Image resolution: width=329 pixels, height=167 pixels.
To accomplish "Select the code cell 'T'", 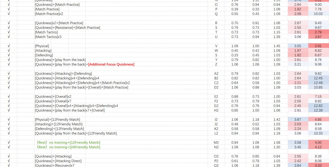I will coord(216,32).
